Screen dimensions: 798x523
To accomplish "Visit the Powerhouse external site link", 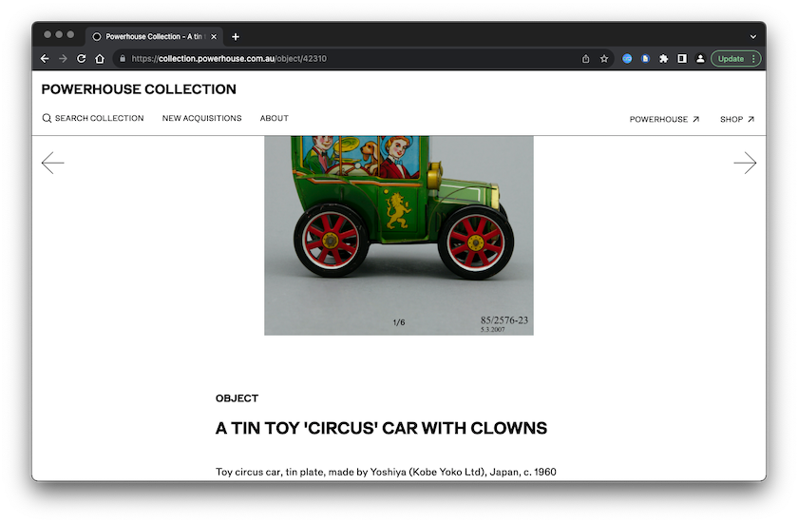I will 664,120.
